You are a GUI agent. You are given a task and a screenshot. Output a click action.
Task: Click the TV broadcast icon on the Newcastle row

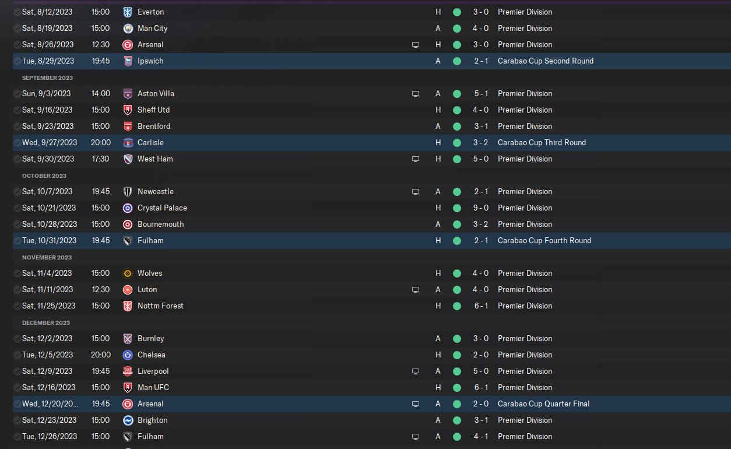coord(416,191)
